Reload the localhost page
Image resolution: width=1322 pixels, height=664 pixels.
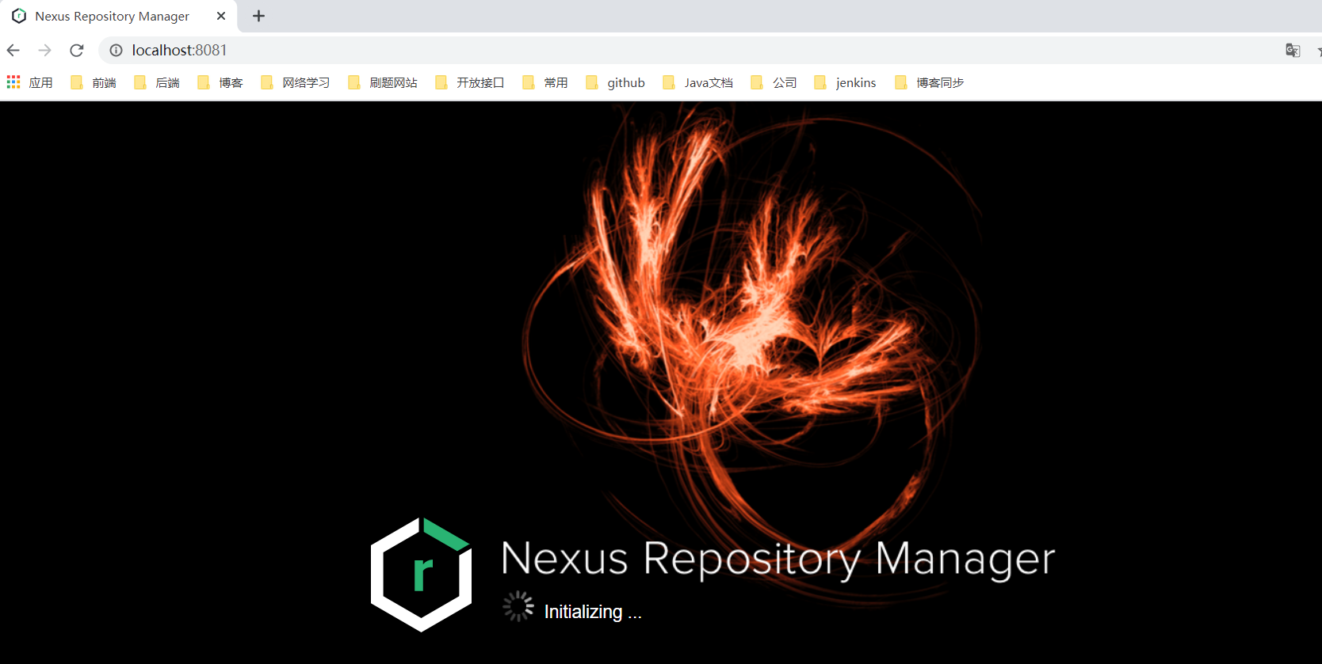pyautogui.click(x=77, y=51)
